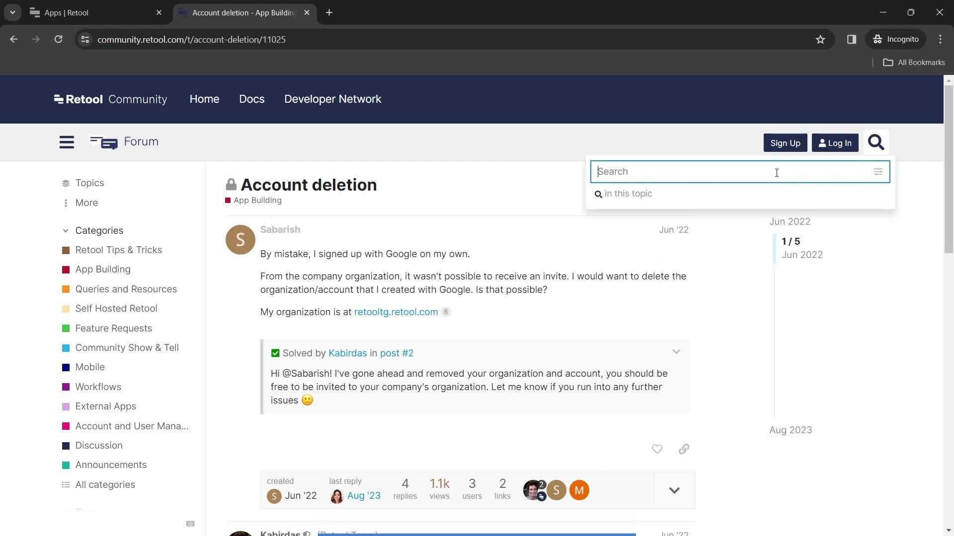
Task: Click the creator S avatar by Jun '22
Action: 274,496
